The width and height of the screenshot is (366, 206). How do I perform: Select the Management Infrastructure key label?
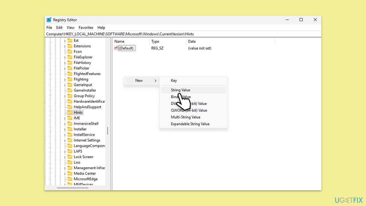89,168
